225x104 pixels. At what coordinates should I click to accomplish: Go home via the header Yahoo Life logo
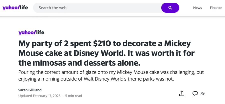15,8
